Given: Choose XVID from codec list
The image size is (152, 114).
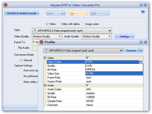Looking at the screenshot, I should click(114, 66).
